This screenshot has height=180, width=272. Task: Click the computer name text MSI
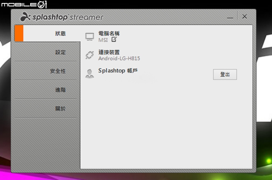[x=103, y=40]
